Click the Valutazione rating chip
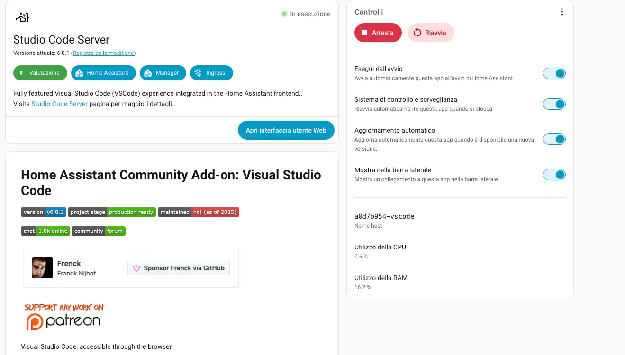 (x=40, y=73)
